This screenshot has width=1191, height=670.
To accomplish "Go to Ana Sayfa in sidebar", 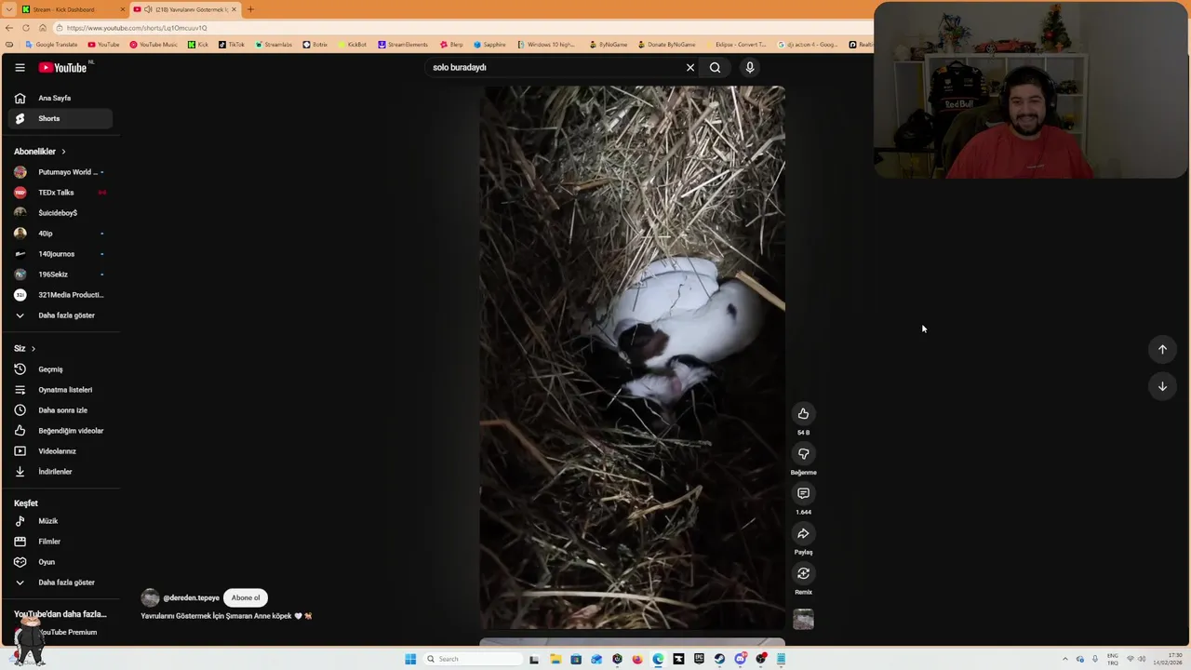I will pyautogui.click(x=60, y=98).
